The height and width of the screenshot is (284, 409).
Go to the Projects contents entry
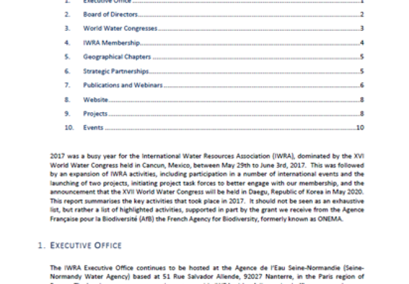pyautogui.click(x=95, y=114)
